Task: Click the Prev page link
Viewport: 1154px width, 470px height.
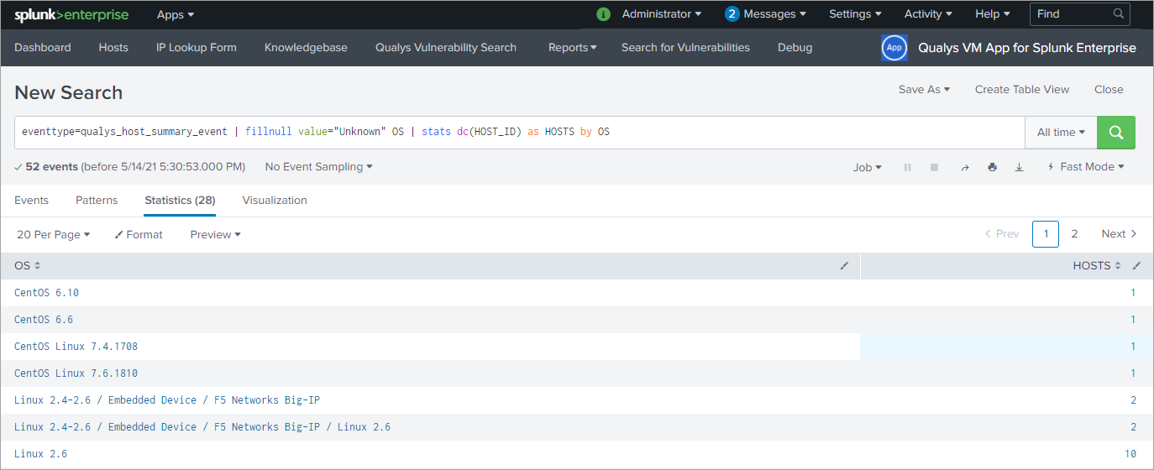Action: (x=1002, y=234)
